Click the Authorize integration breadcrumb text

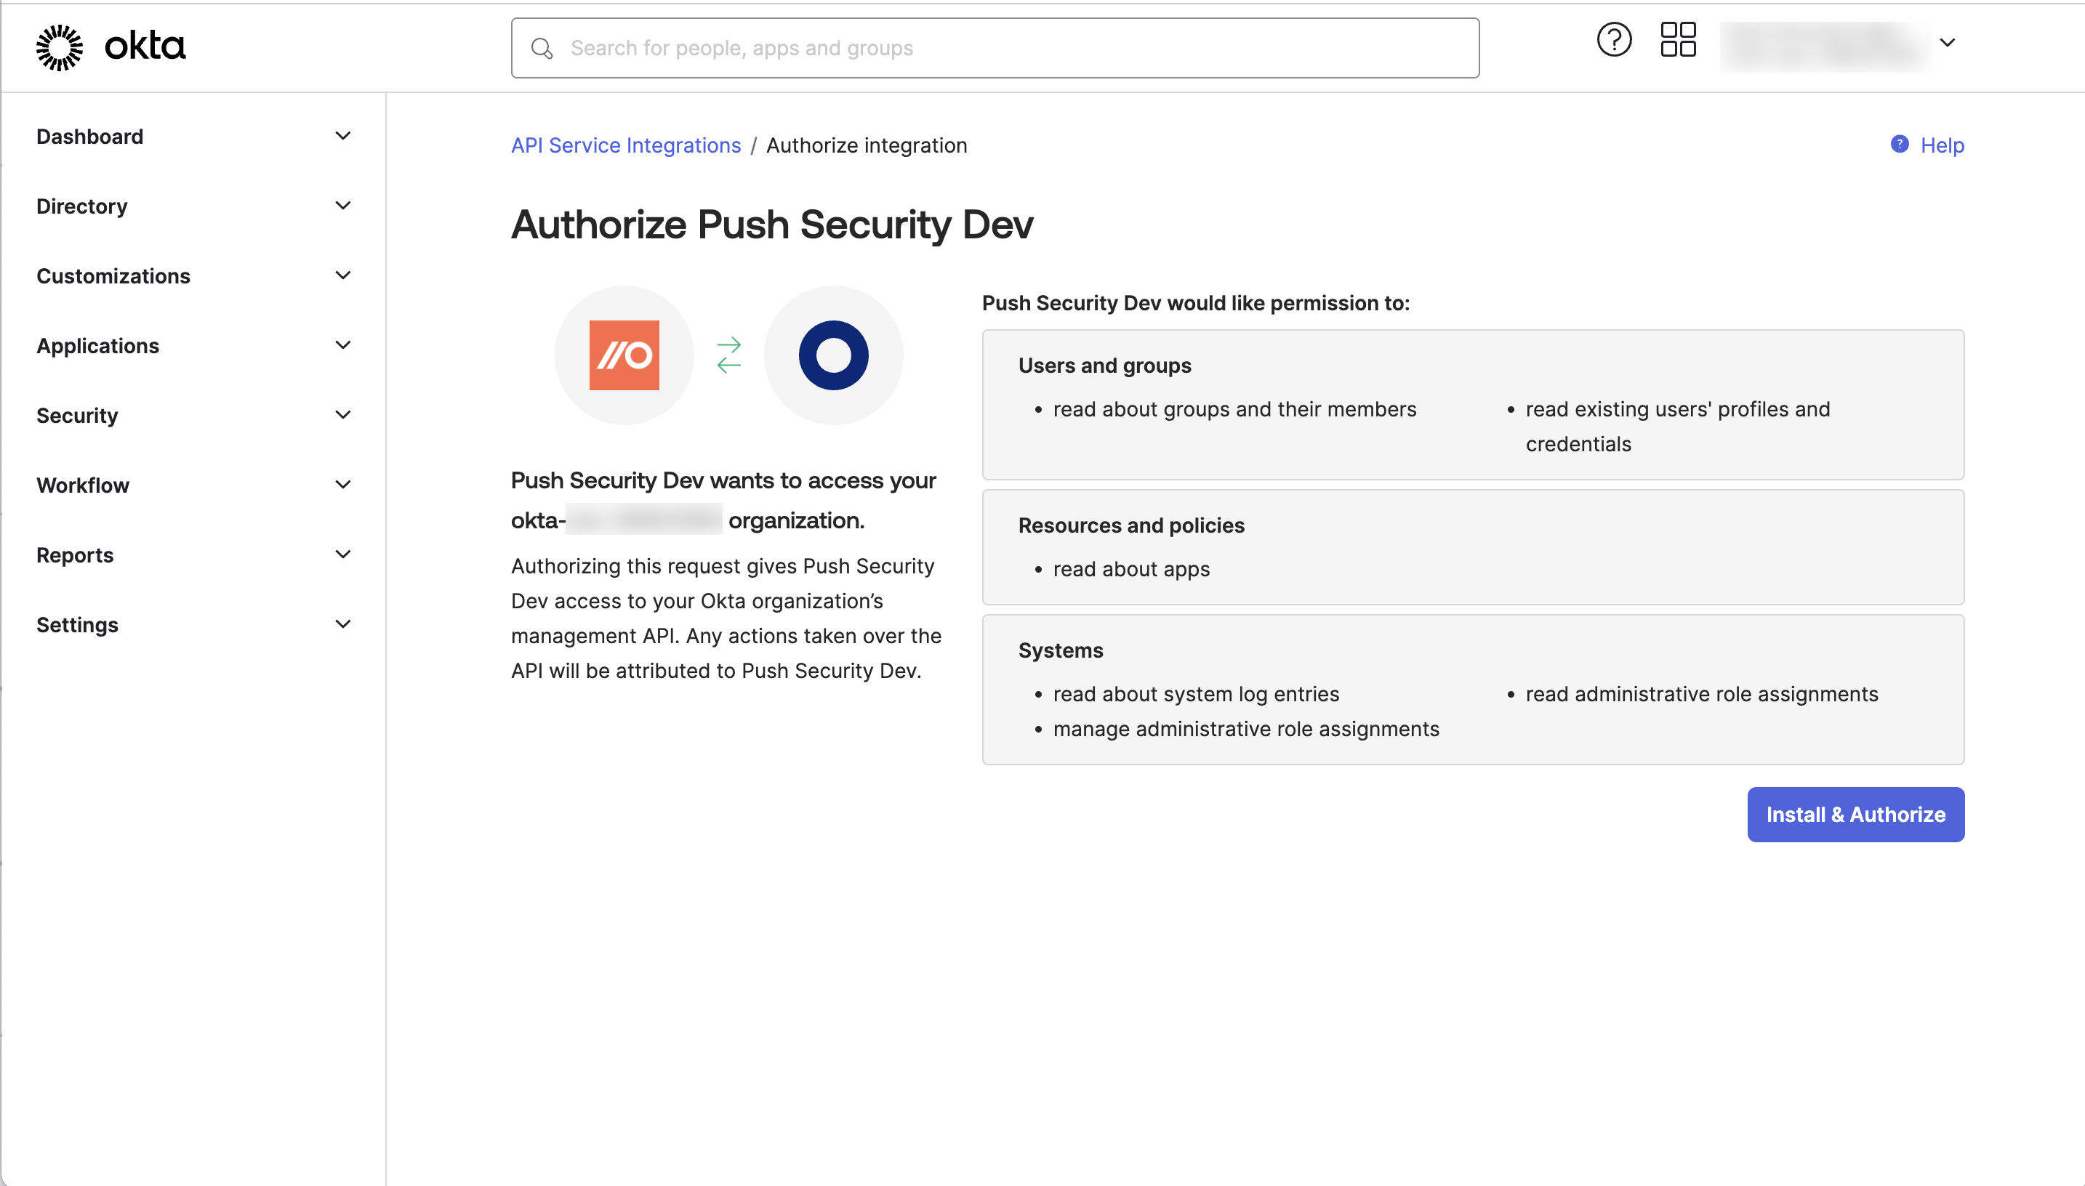click(866, 145)
